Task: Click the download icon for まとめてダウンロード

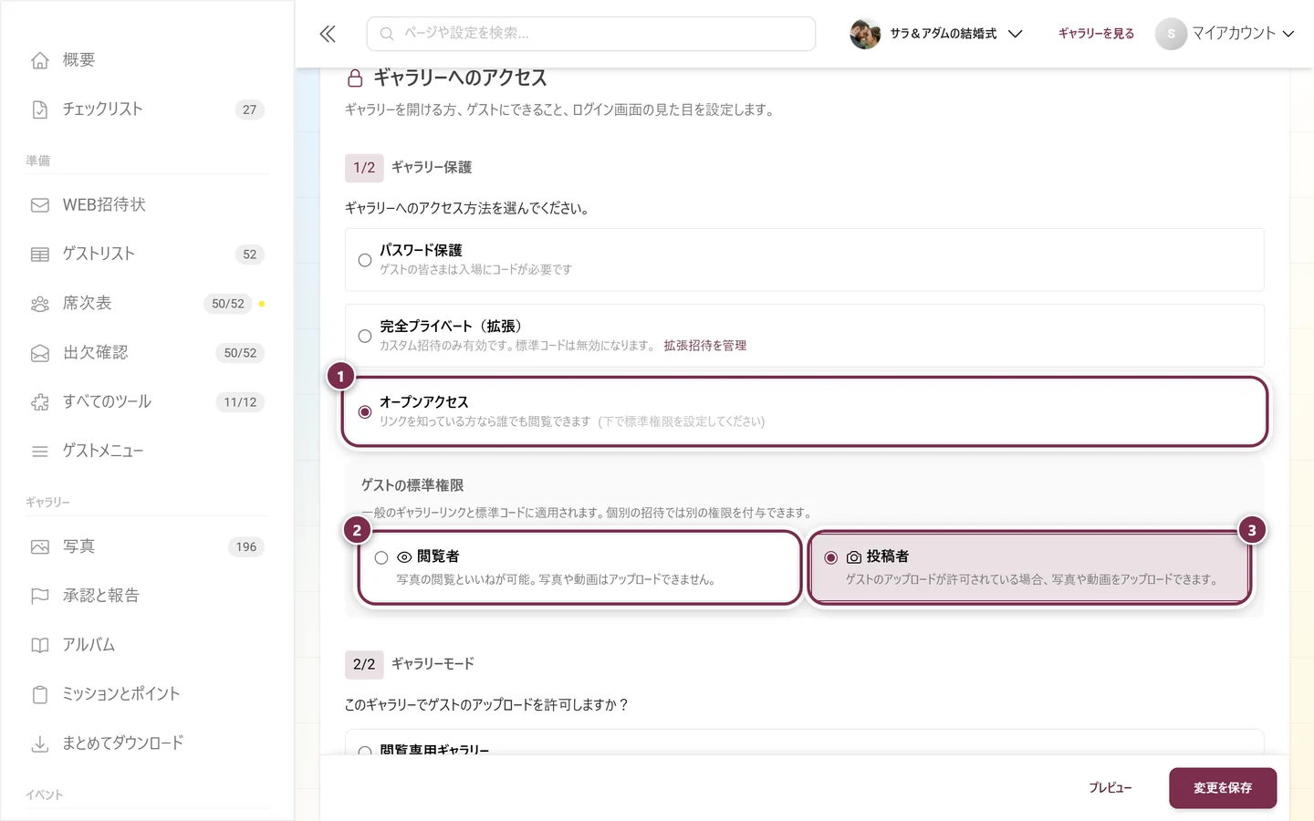Action: tap(40, 744)
